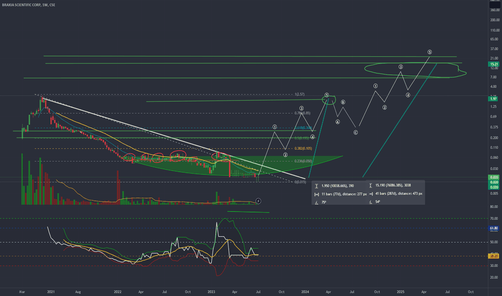Click the price range icon beside 15.190 (76086.38%)
Screen dimensions: 502x296
(x=371, y=185)
